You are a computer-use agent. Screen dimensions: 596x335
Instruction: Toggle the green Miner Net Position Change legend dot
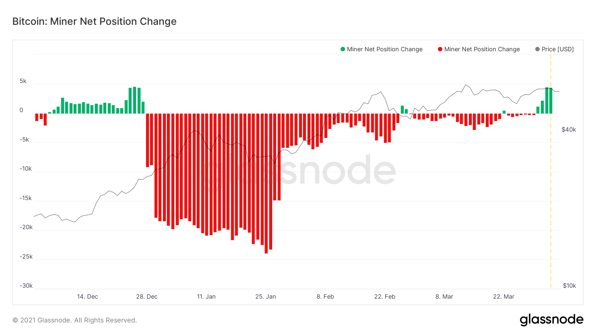[x=343, y=49]
